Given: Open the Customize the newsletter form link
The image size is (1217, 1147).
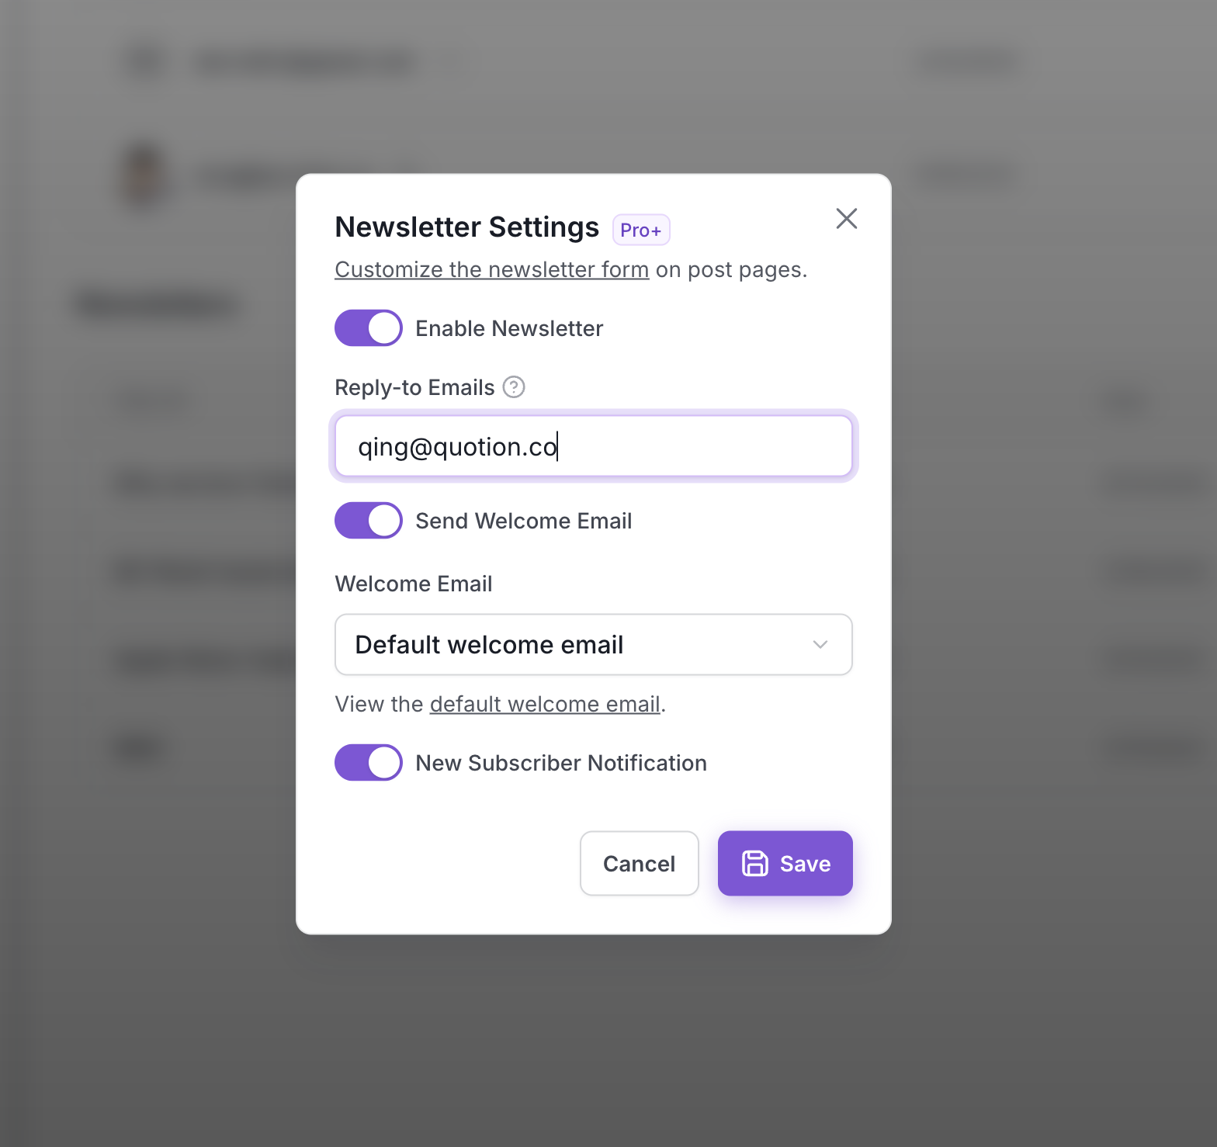Looking at the screenshot, I should click(492, 269).
